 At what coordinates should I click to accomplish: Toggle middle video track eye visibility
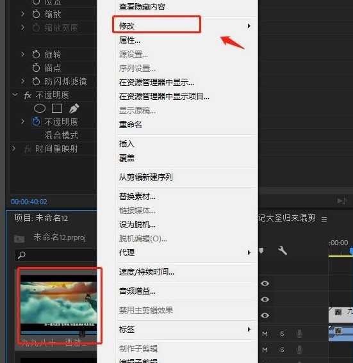265,300
